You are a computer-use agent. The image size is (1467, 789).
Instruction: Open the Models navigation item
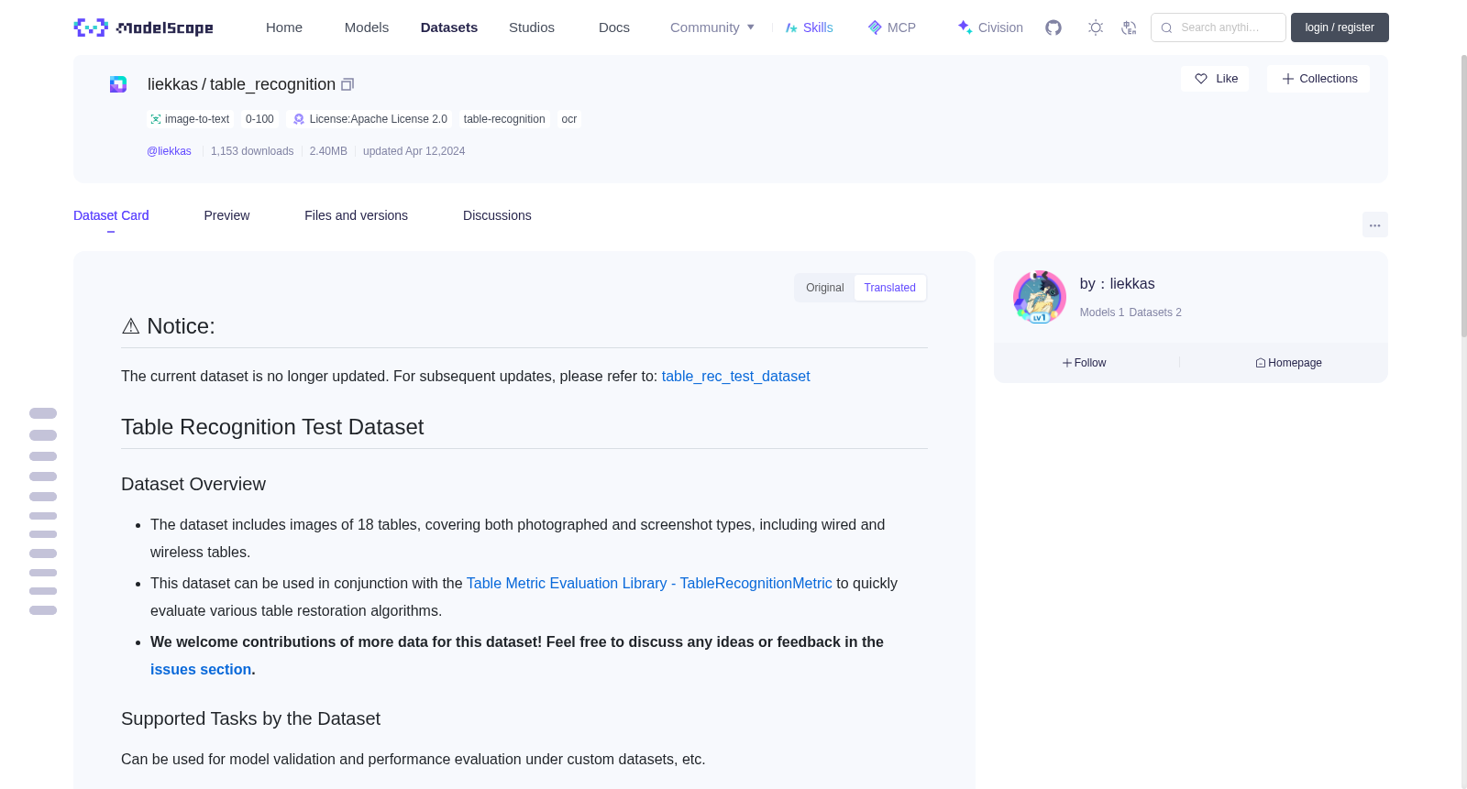coord(367,27)
